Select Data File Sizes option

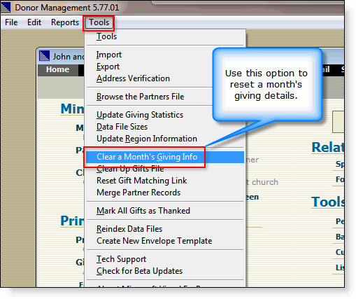(x=122, y=127)
